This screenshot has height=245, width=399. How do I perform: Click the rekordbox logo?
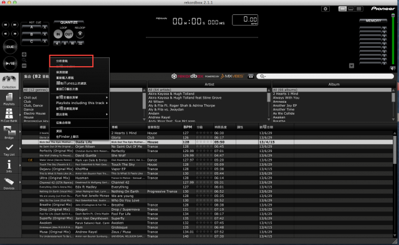tap(188, 76)
